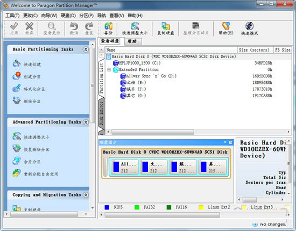Click the Backup (备份) toolbar icon
The image size is (296, 231).
pos(108,28)
